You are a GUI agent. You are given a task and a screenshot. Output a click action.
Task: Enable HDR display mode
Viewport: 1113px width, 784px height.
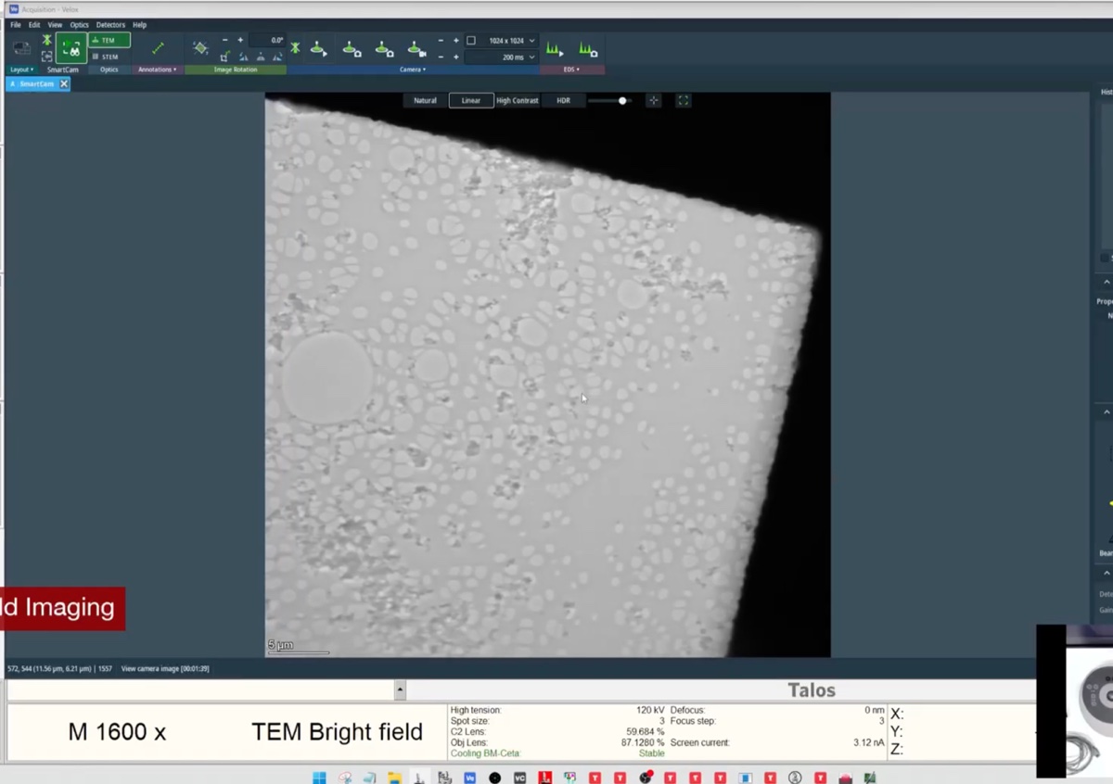(563, 100)
